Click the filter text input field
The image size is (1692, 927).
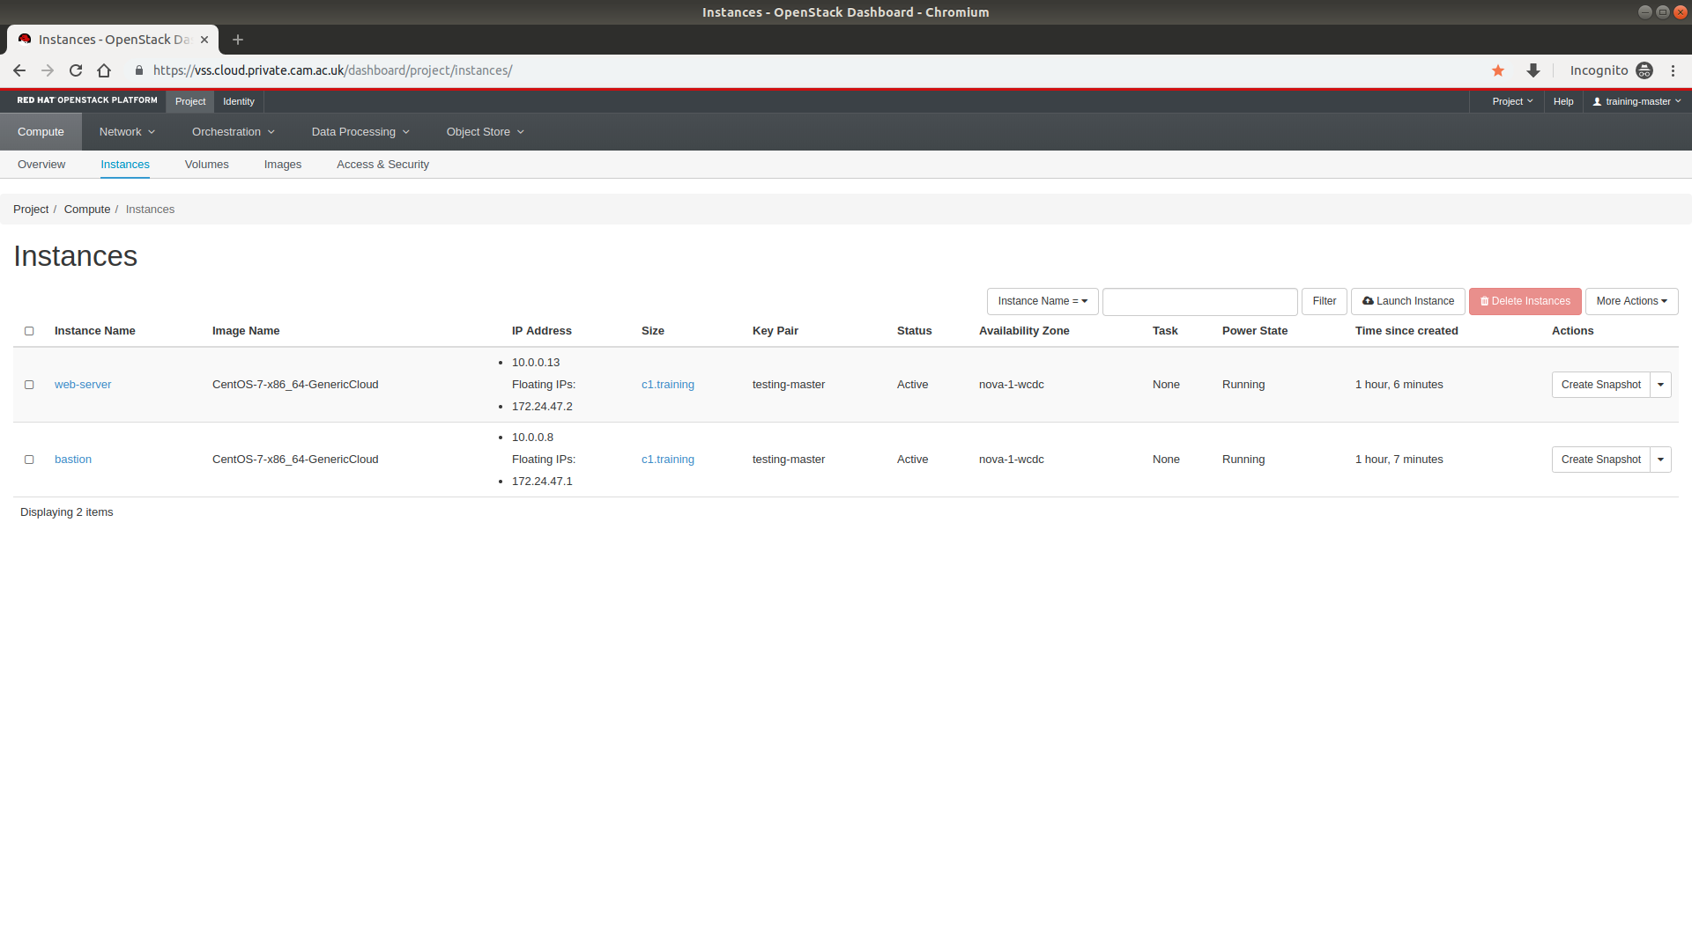point(1199,301)
